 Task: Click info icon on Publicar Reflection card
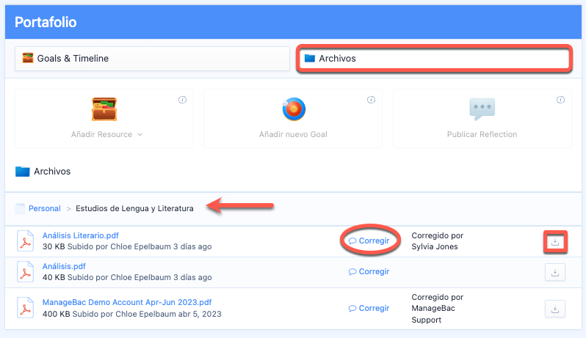(x=560, y=100)
